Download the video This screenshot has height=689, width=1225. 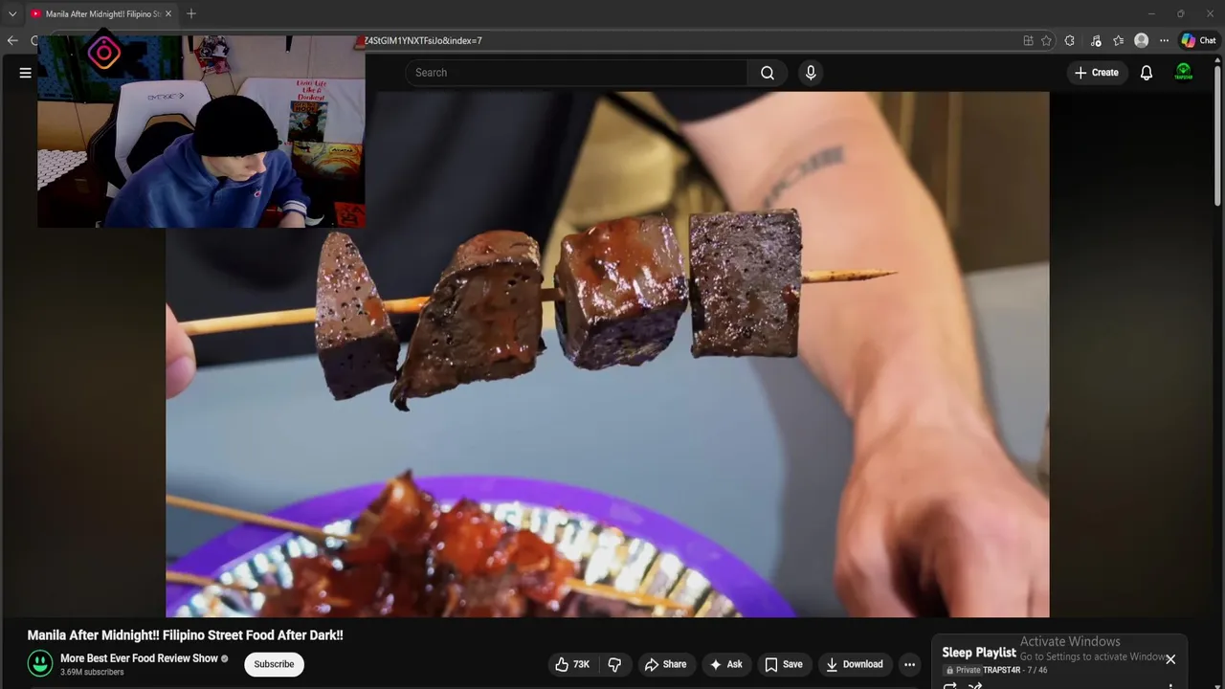click(x=855, y=664)
